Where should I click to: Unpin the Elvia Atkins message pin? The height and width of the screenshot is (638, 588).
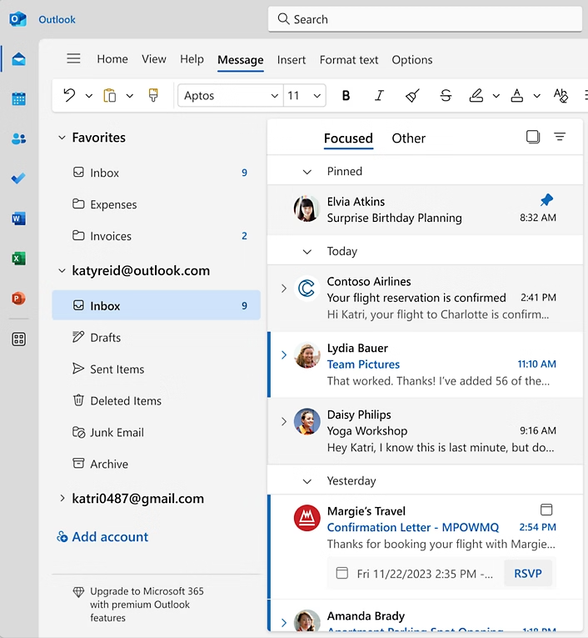546,200
